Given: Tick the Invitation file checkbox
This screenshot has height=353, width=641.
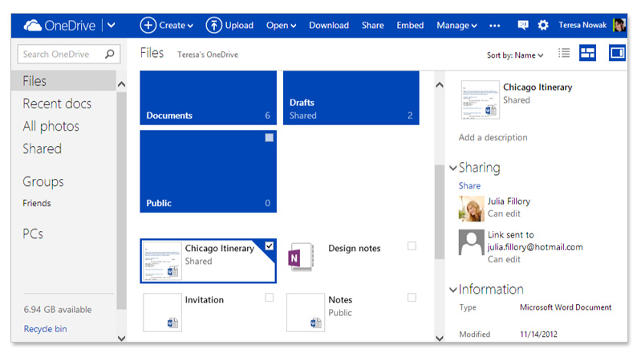Looking at the screenshot, I should [x=269, y=298].
